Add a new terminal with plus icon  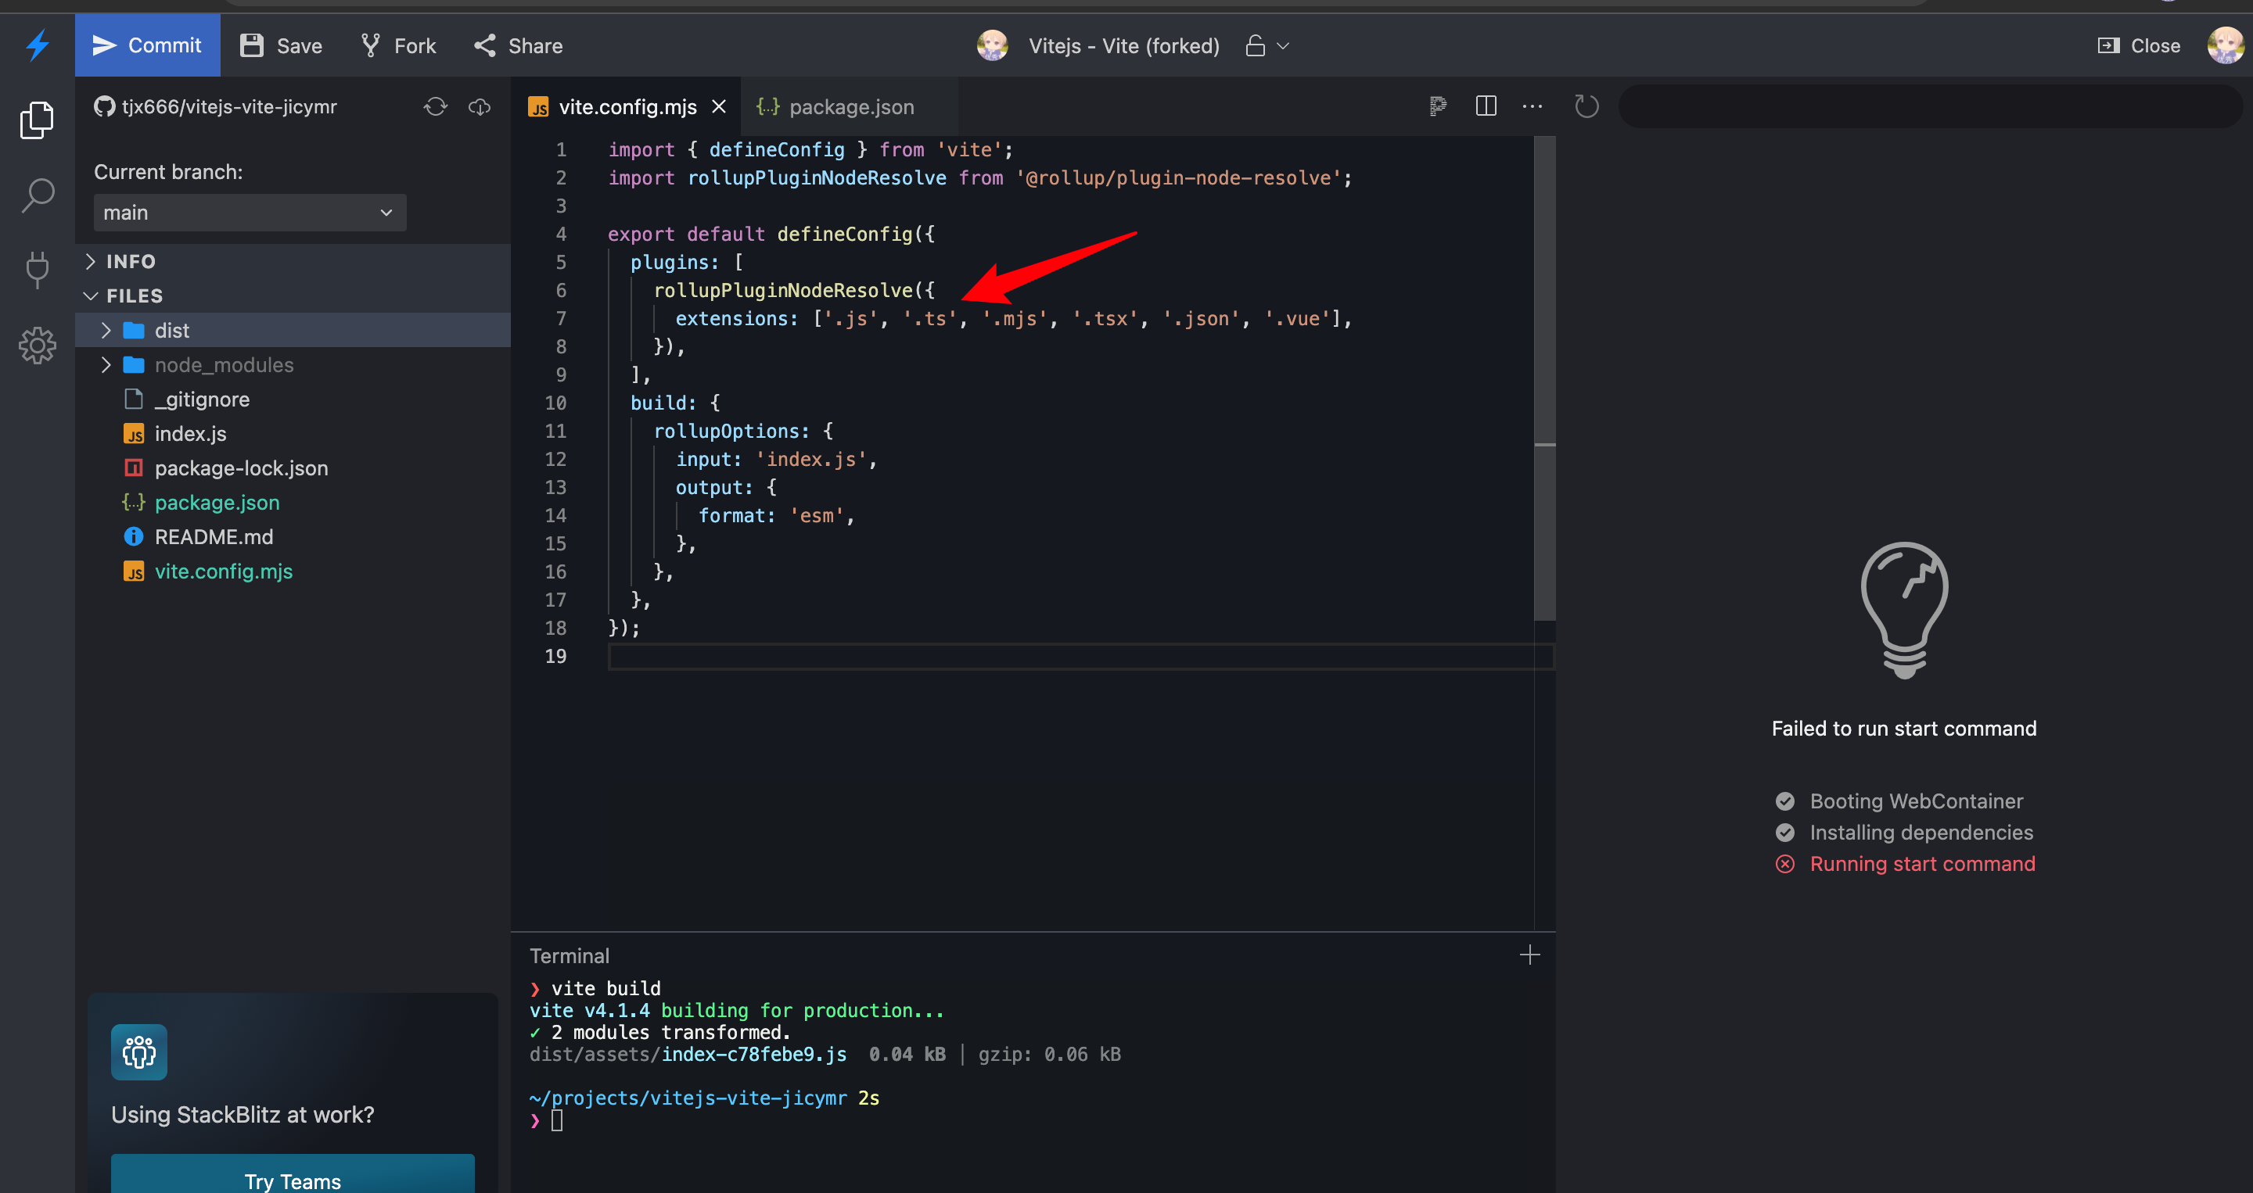pos(1529,955)
